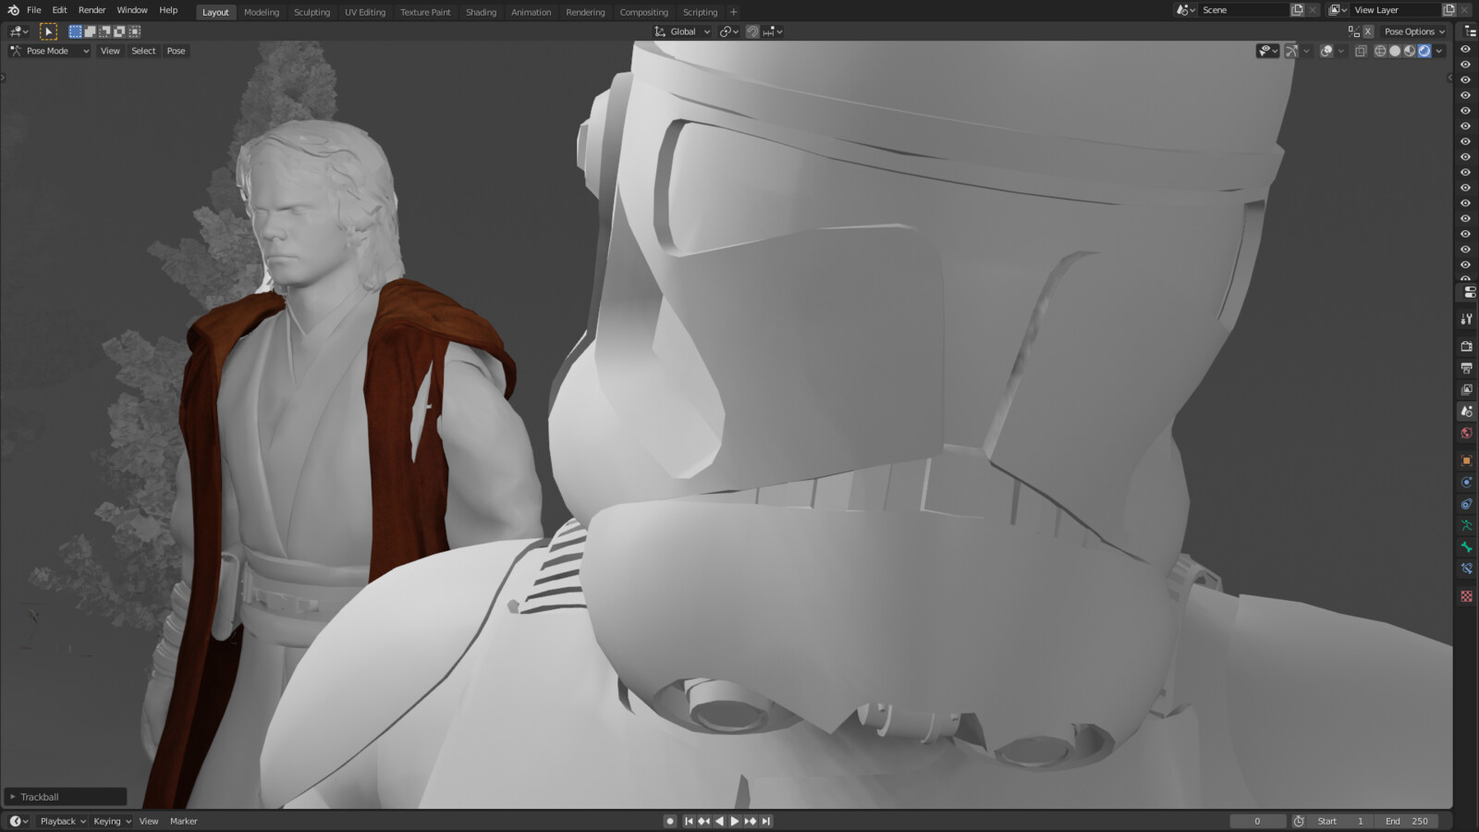Switch to material preview shading
This screenshot has height=832, width=1479.
1410,51
